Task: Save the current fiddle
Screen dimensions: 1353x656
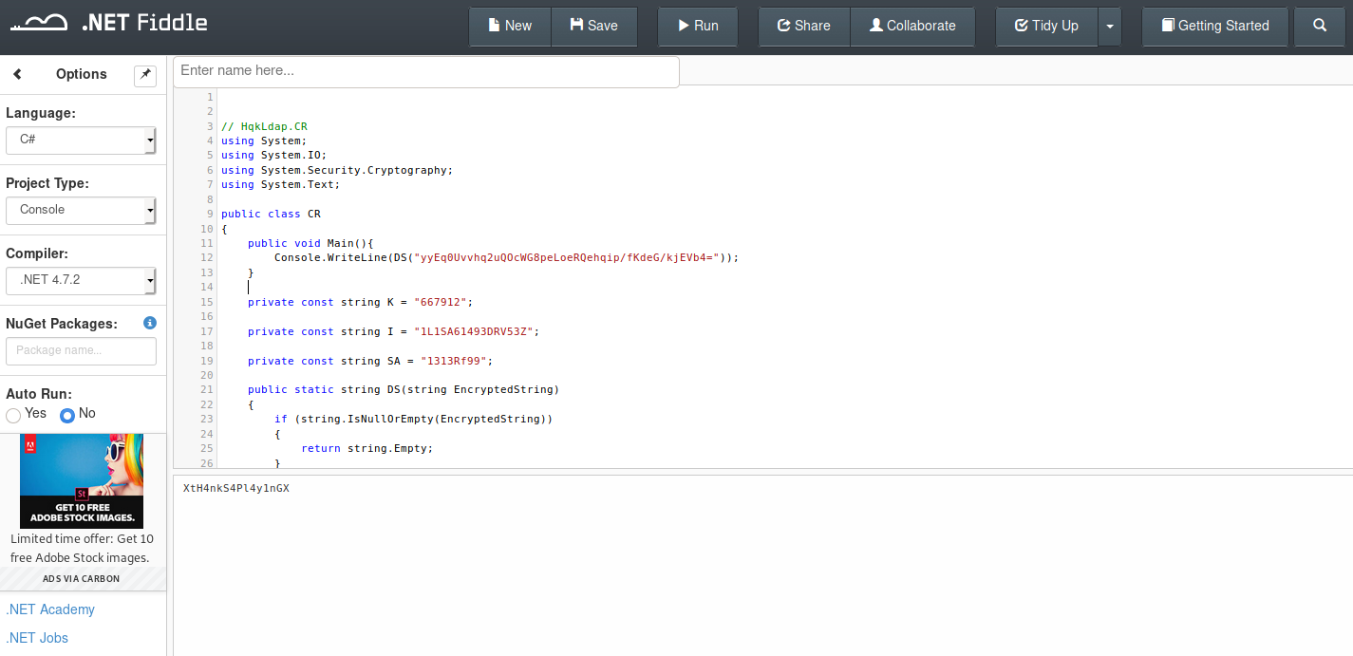Action: [594, 27]
